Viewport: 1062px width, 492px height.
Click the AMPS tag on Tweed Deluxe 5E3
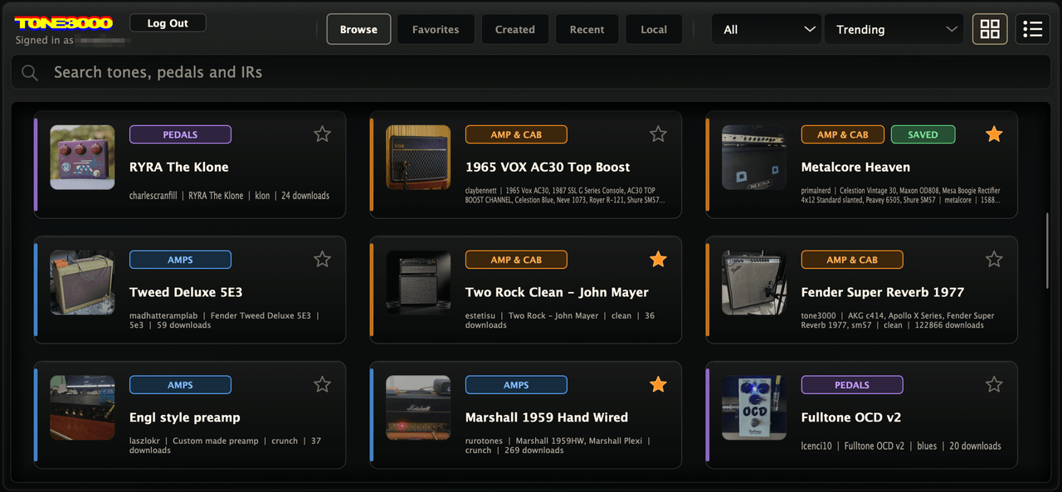pos(180,260)
